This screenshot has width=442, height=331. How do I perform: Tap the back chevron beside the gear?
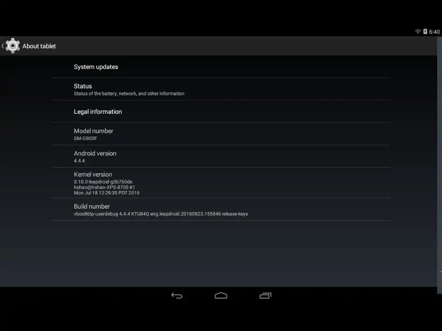[3, 46]
